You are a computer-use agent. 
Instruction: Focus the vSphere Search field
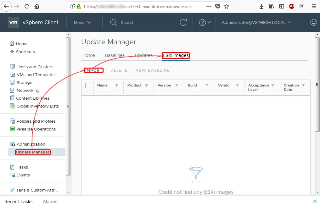click(x=127, y=22)
